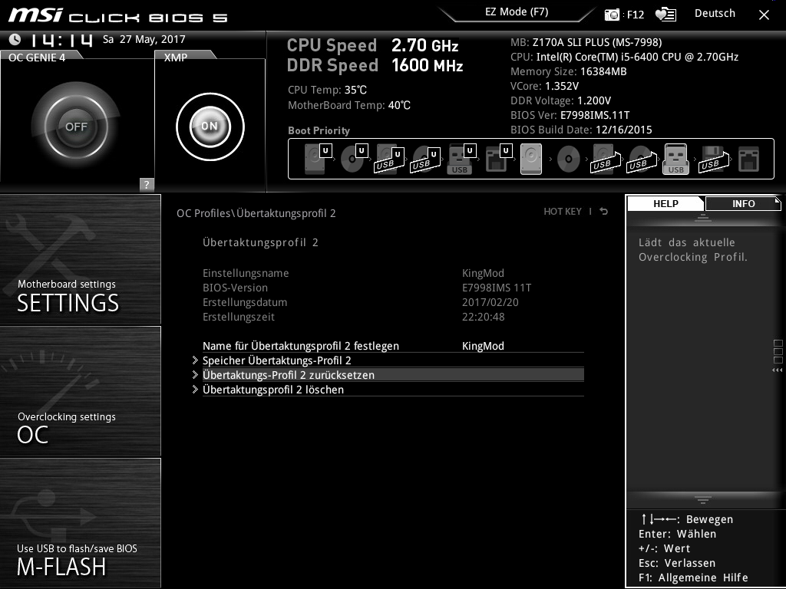Click the MB Z170A SLI PLUS entry
The image size is (786, 589).
point(586,43)
